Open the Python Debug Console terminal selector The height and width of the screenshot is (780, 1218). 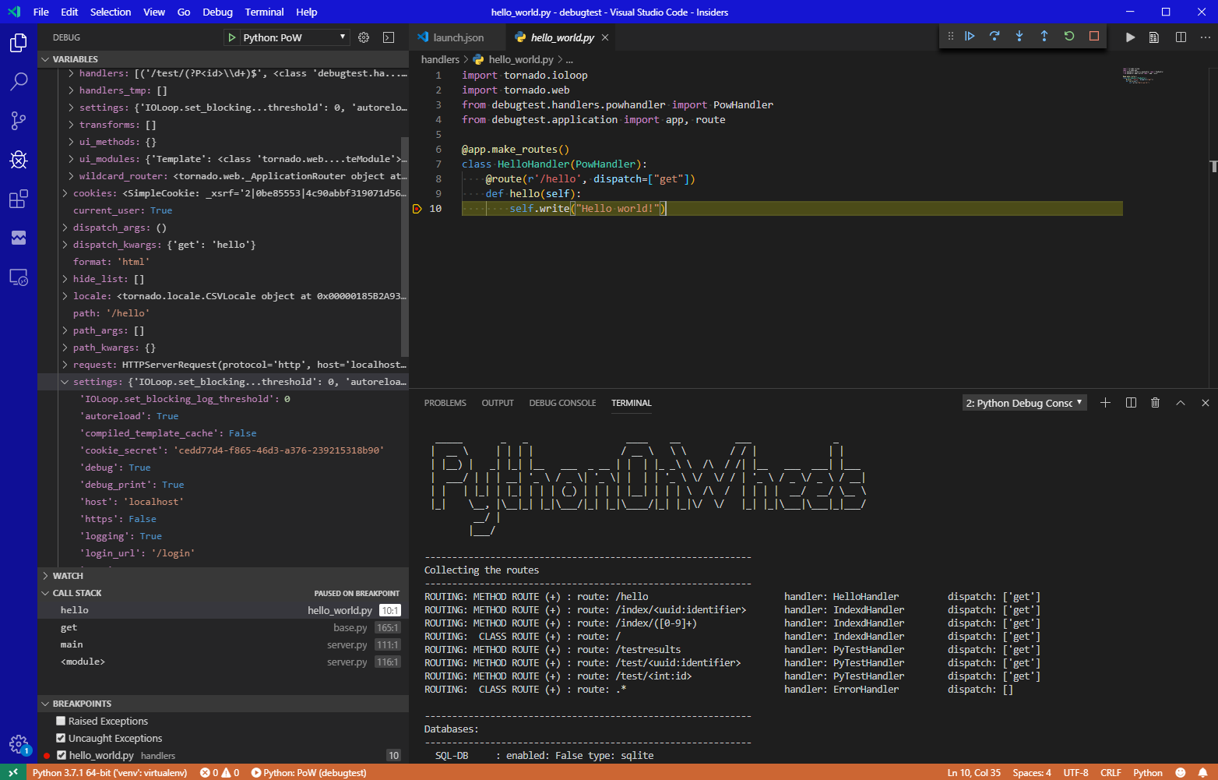point(1024,403)
